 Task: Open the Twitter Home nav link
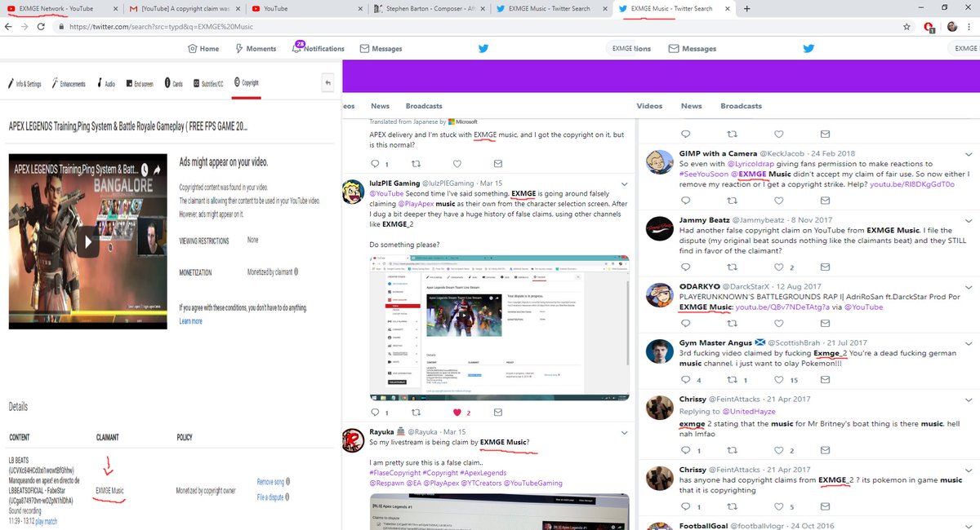tap(203, 48)
